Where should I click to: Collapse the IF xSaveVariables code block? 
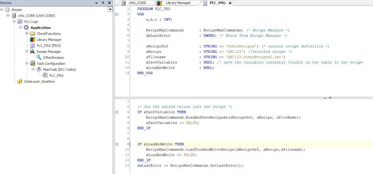pyautogui.click(x=116, y=112)
